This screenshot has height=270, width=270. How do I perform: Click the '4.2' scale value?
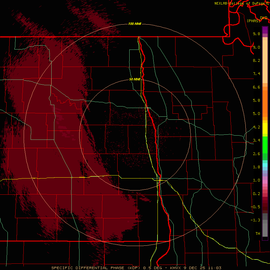coord(256,127)
